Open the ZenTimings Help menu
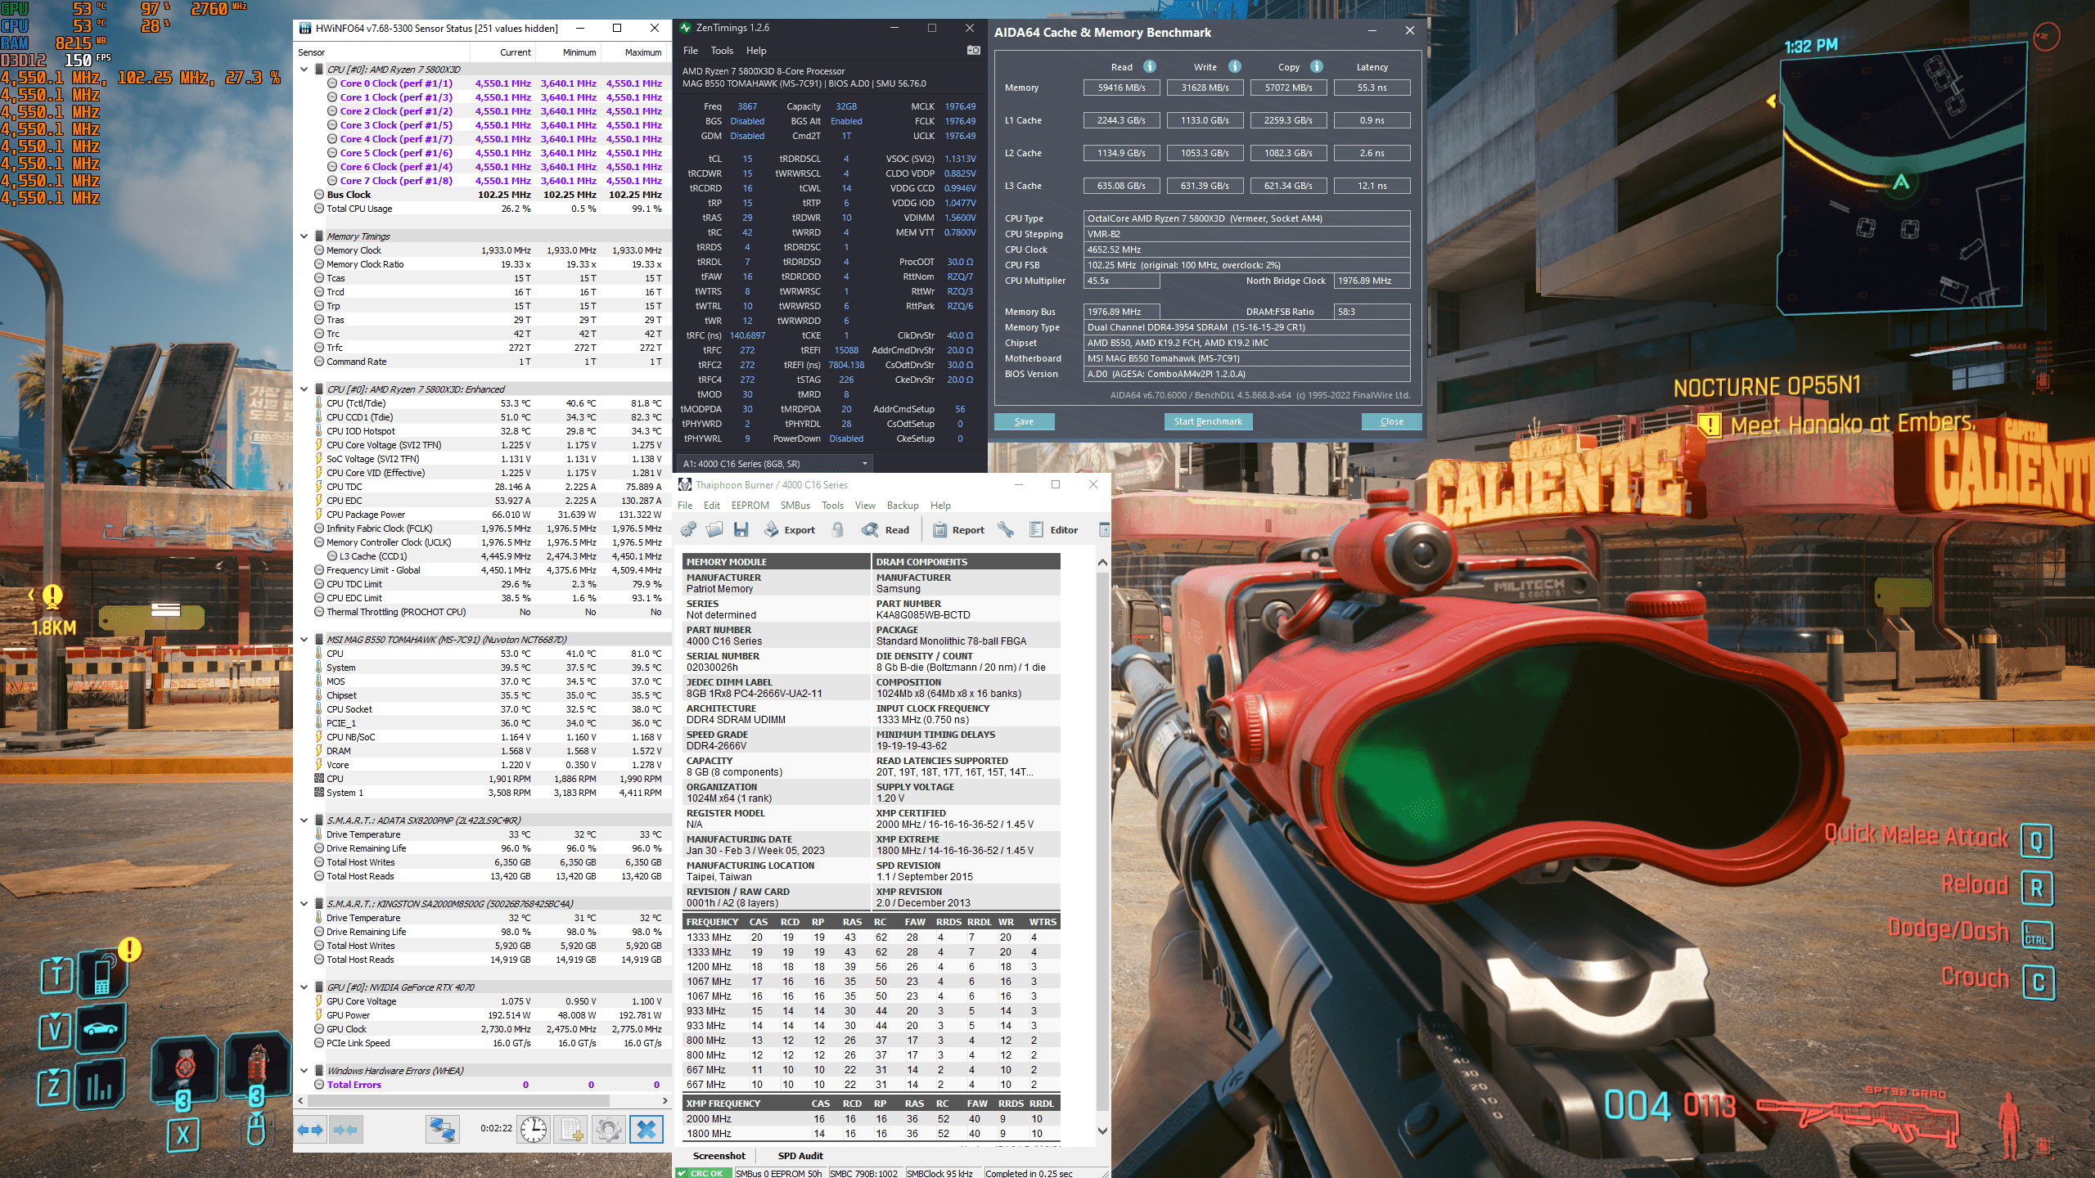Image resolution: width=2095 pixels, height=1178 pixels. click(755, 51)
